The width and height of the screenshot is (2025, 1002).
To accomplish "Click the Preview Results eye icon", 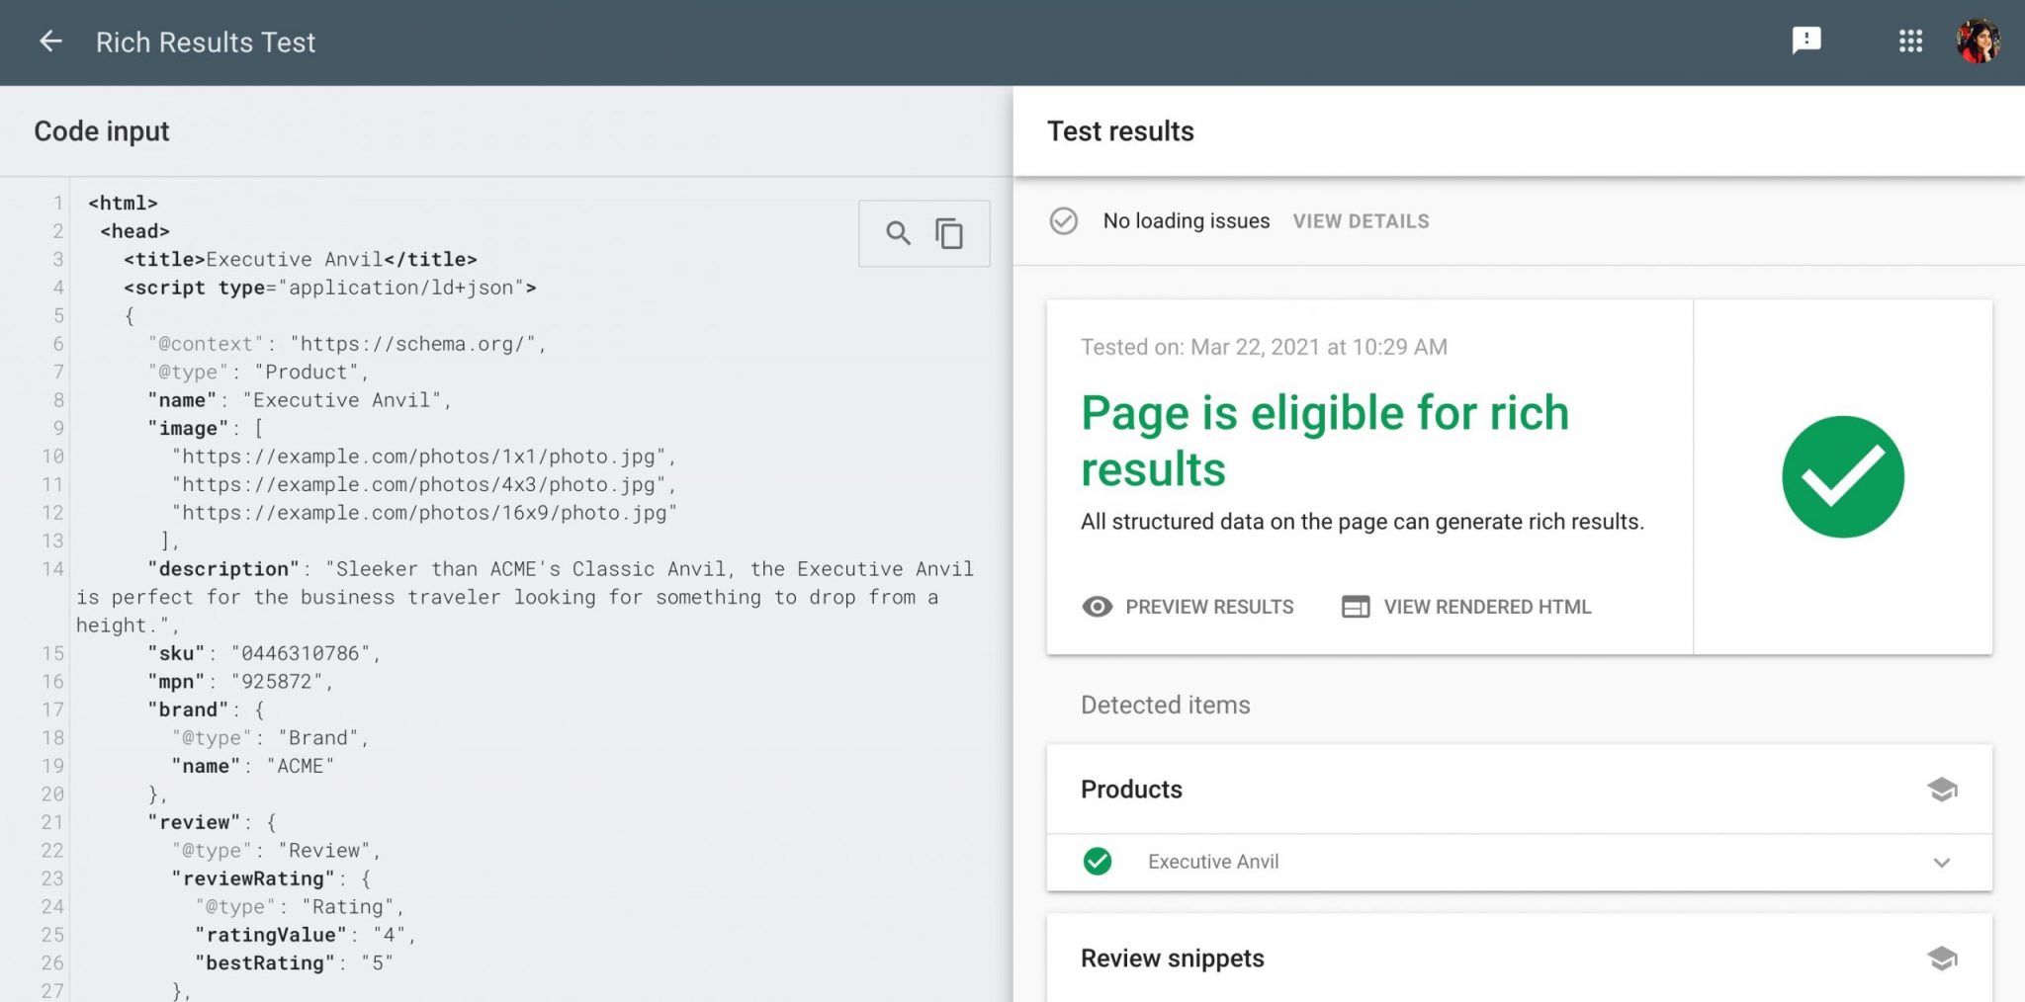I will click(x=1097, y=606).
